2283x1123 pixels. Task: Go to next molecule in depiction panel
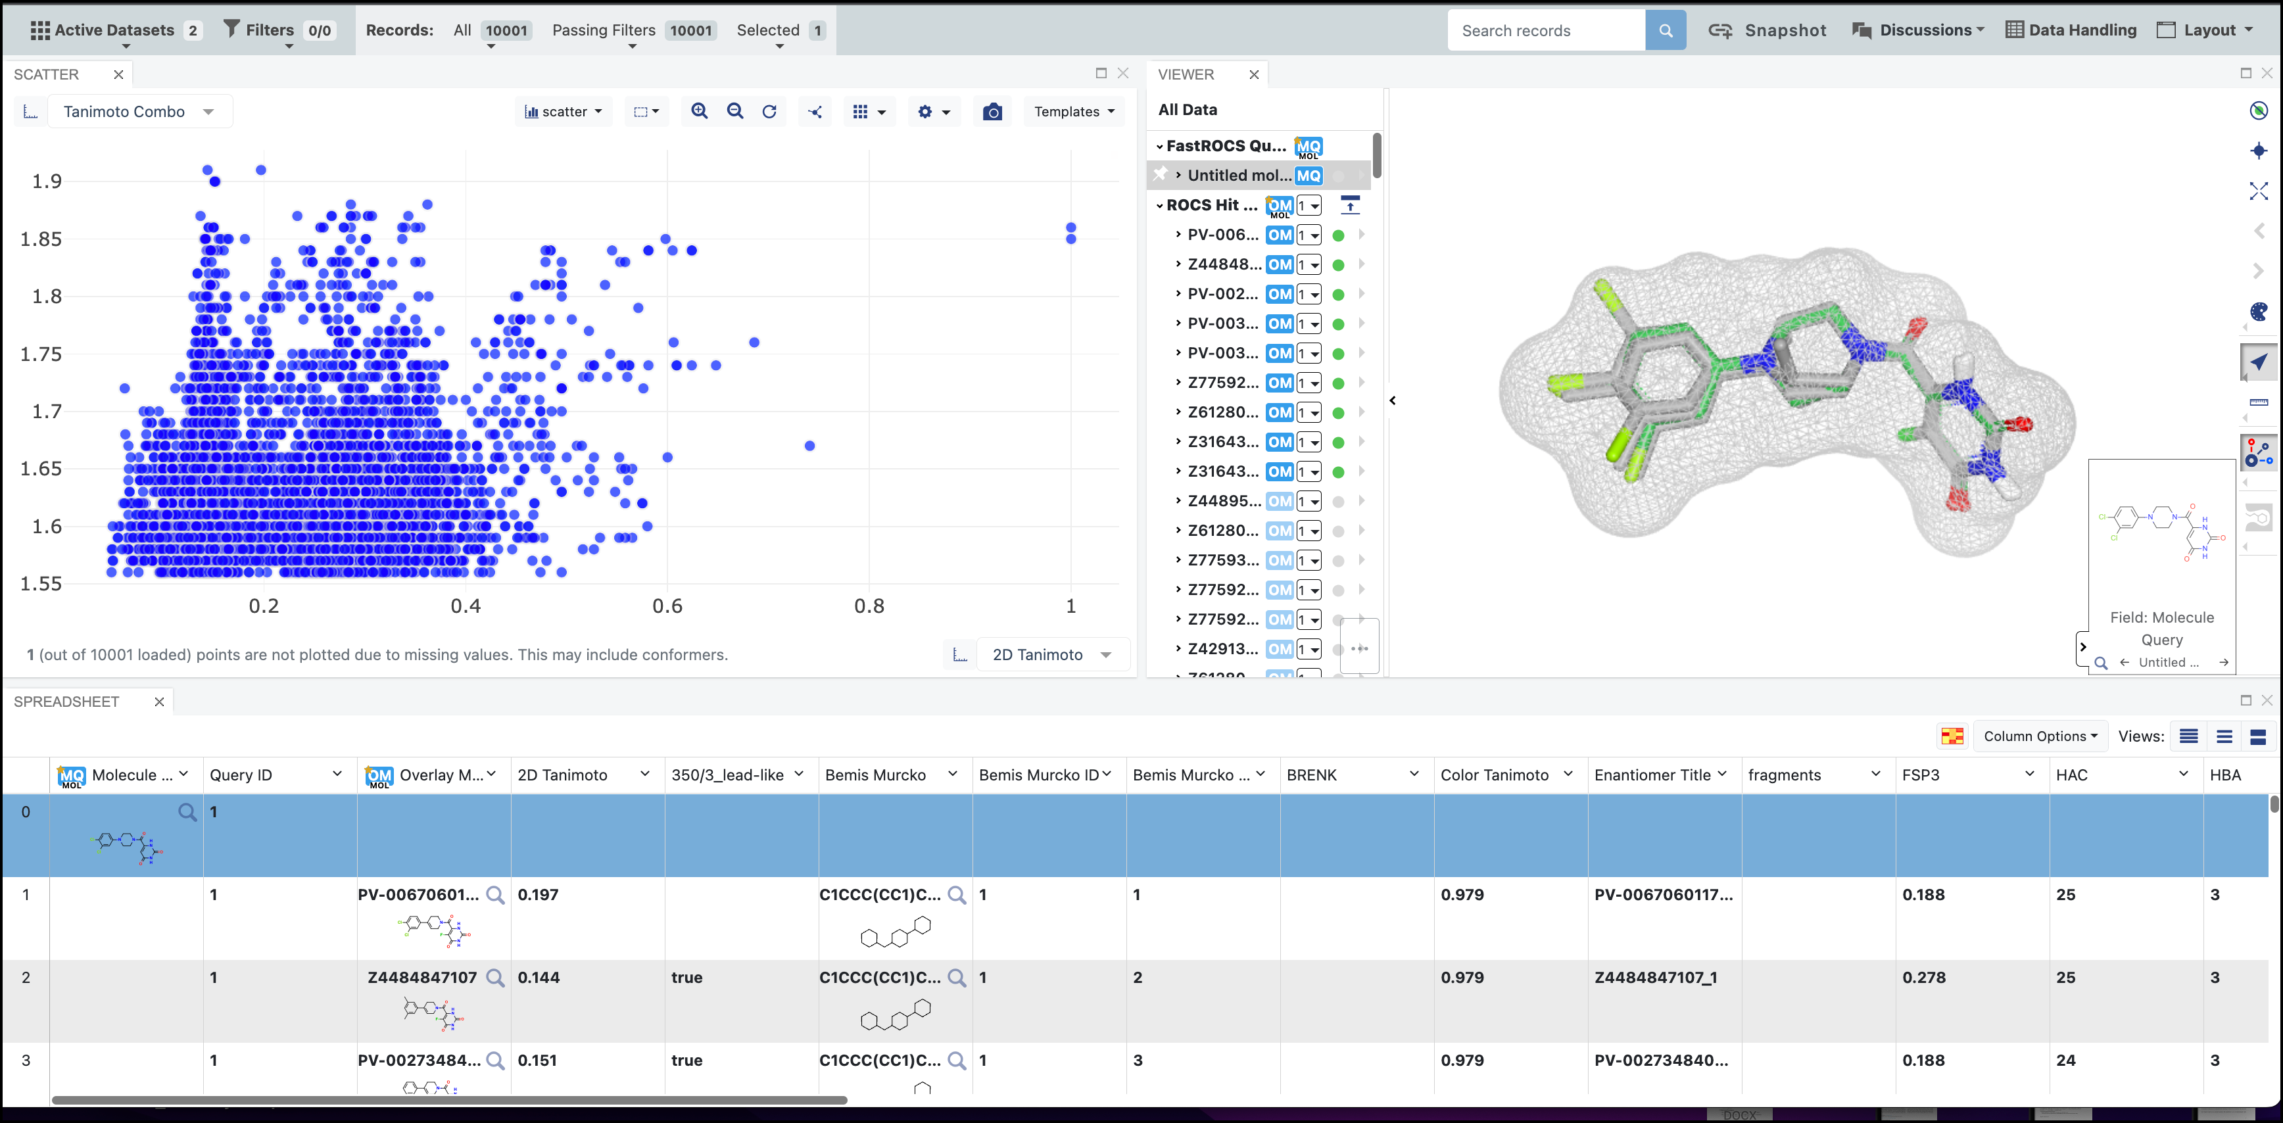pos(2224,662)
